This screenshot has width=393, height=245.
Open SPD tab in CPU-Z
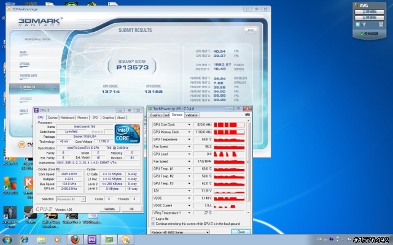click(x=95, y=118)
